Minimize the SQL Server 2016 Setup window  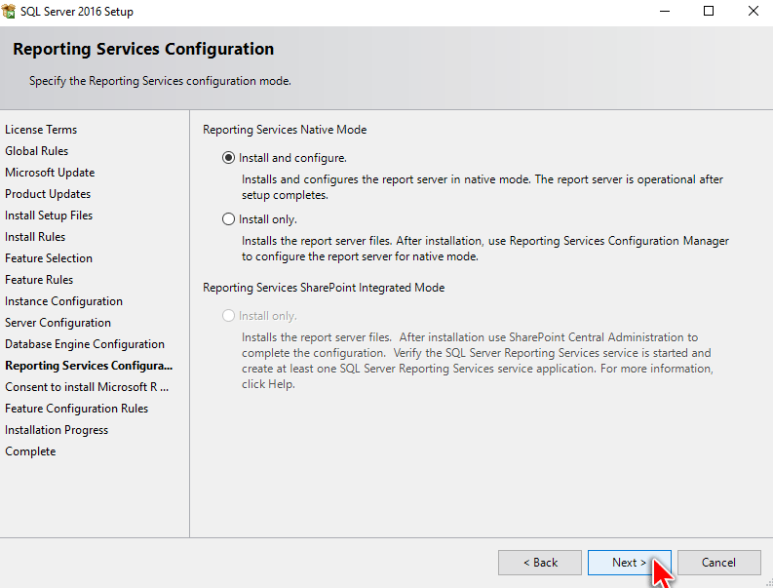pos(665,11)
